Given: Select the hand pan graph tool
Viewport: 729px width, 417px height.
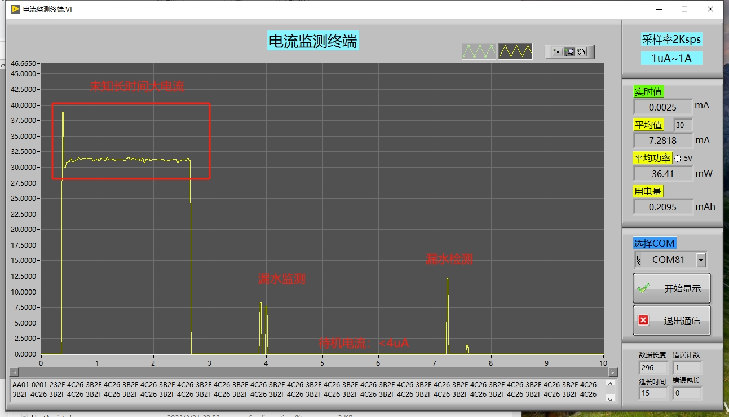Looking at the screenshot, I should pos(581,52).
